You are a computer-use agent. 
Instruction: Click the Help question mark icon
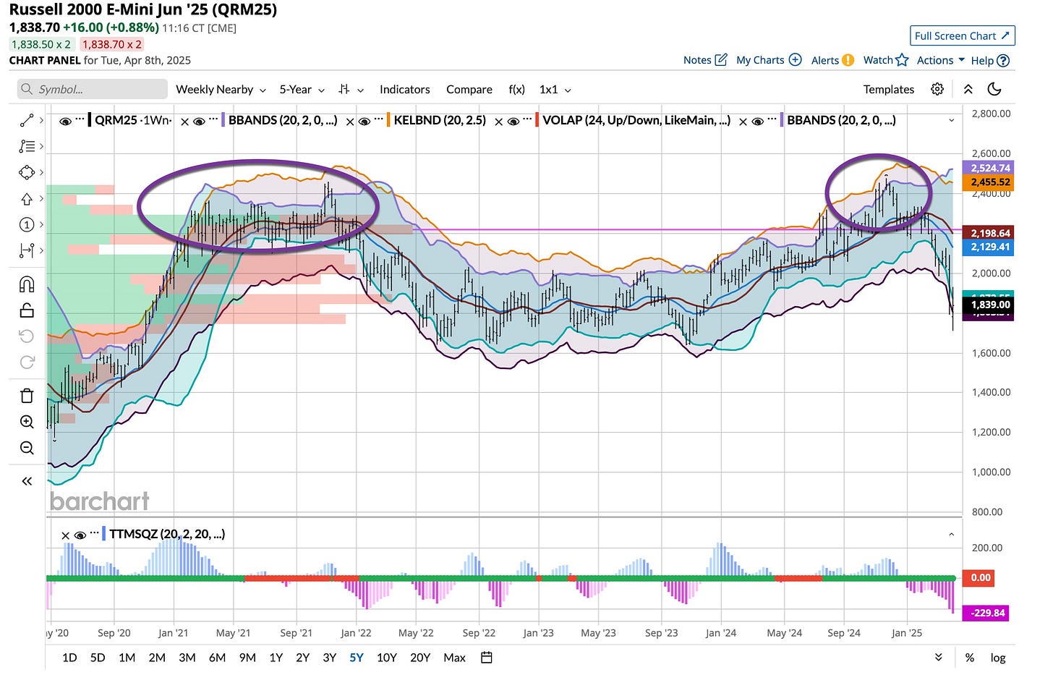click(x=1003, y=61)
